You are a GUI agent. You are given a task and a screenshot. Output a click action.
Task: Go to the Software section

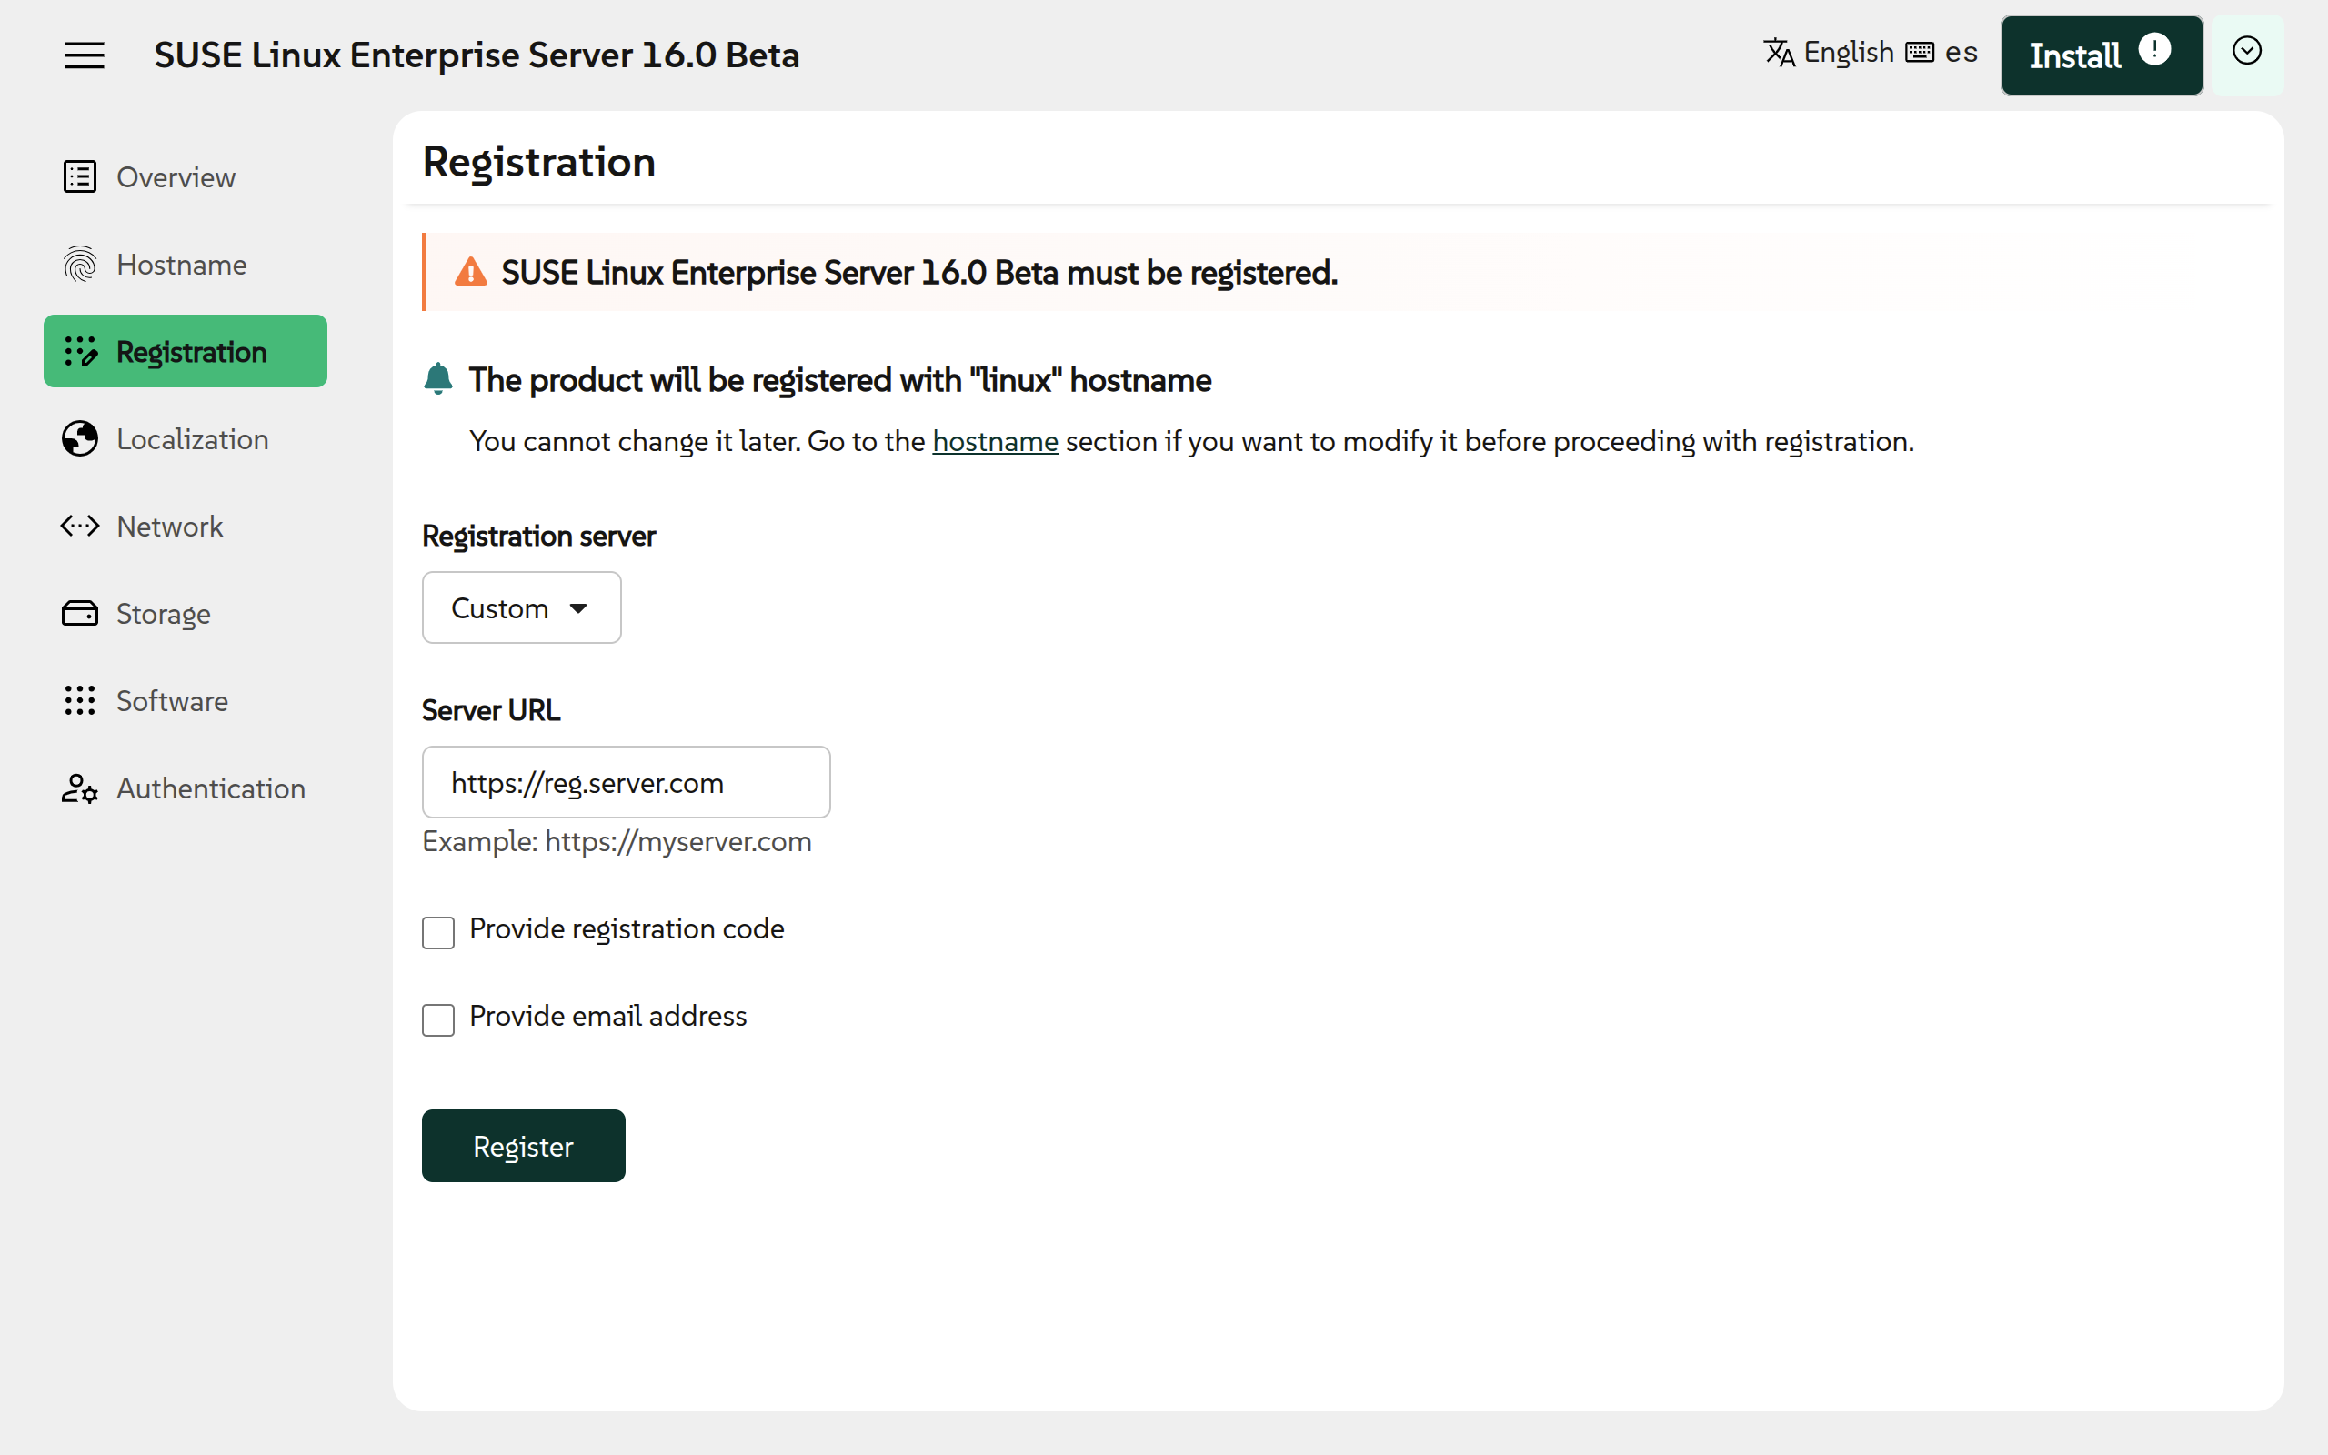pyautogui.click(x=185, y=700)
